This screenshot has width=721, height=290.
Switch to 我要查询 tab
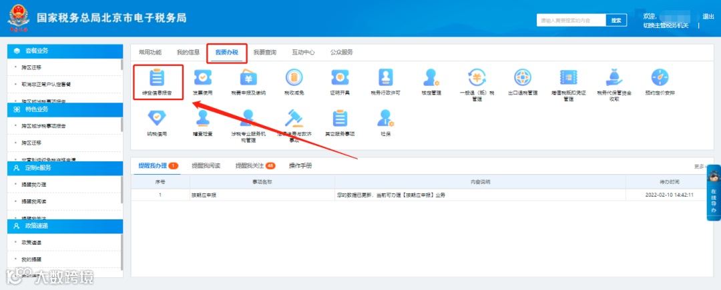coord(265,52)
